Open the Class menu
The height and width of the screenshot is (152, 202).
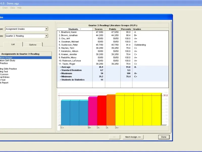[12, 8]
